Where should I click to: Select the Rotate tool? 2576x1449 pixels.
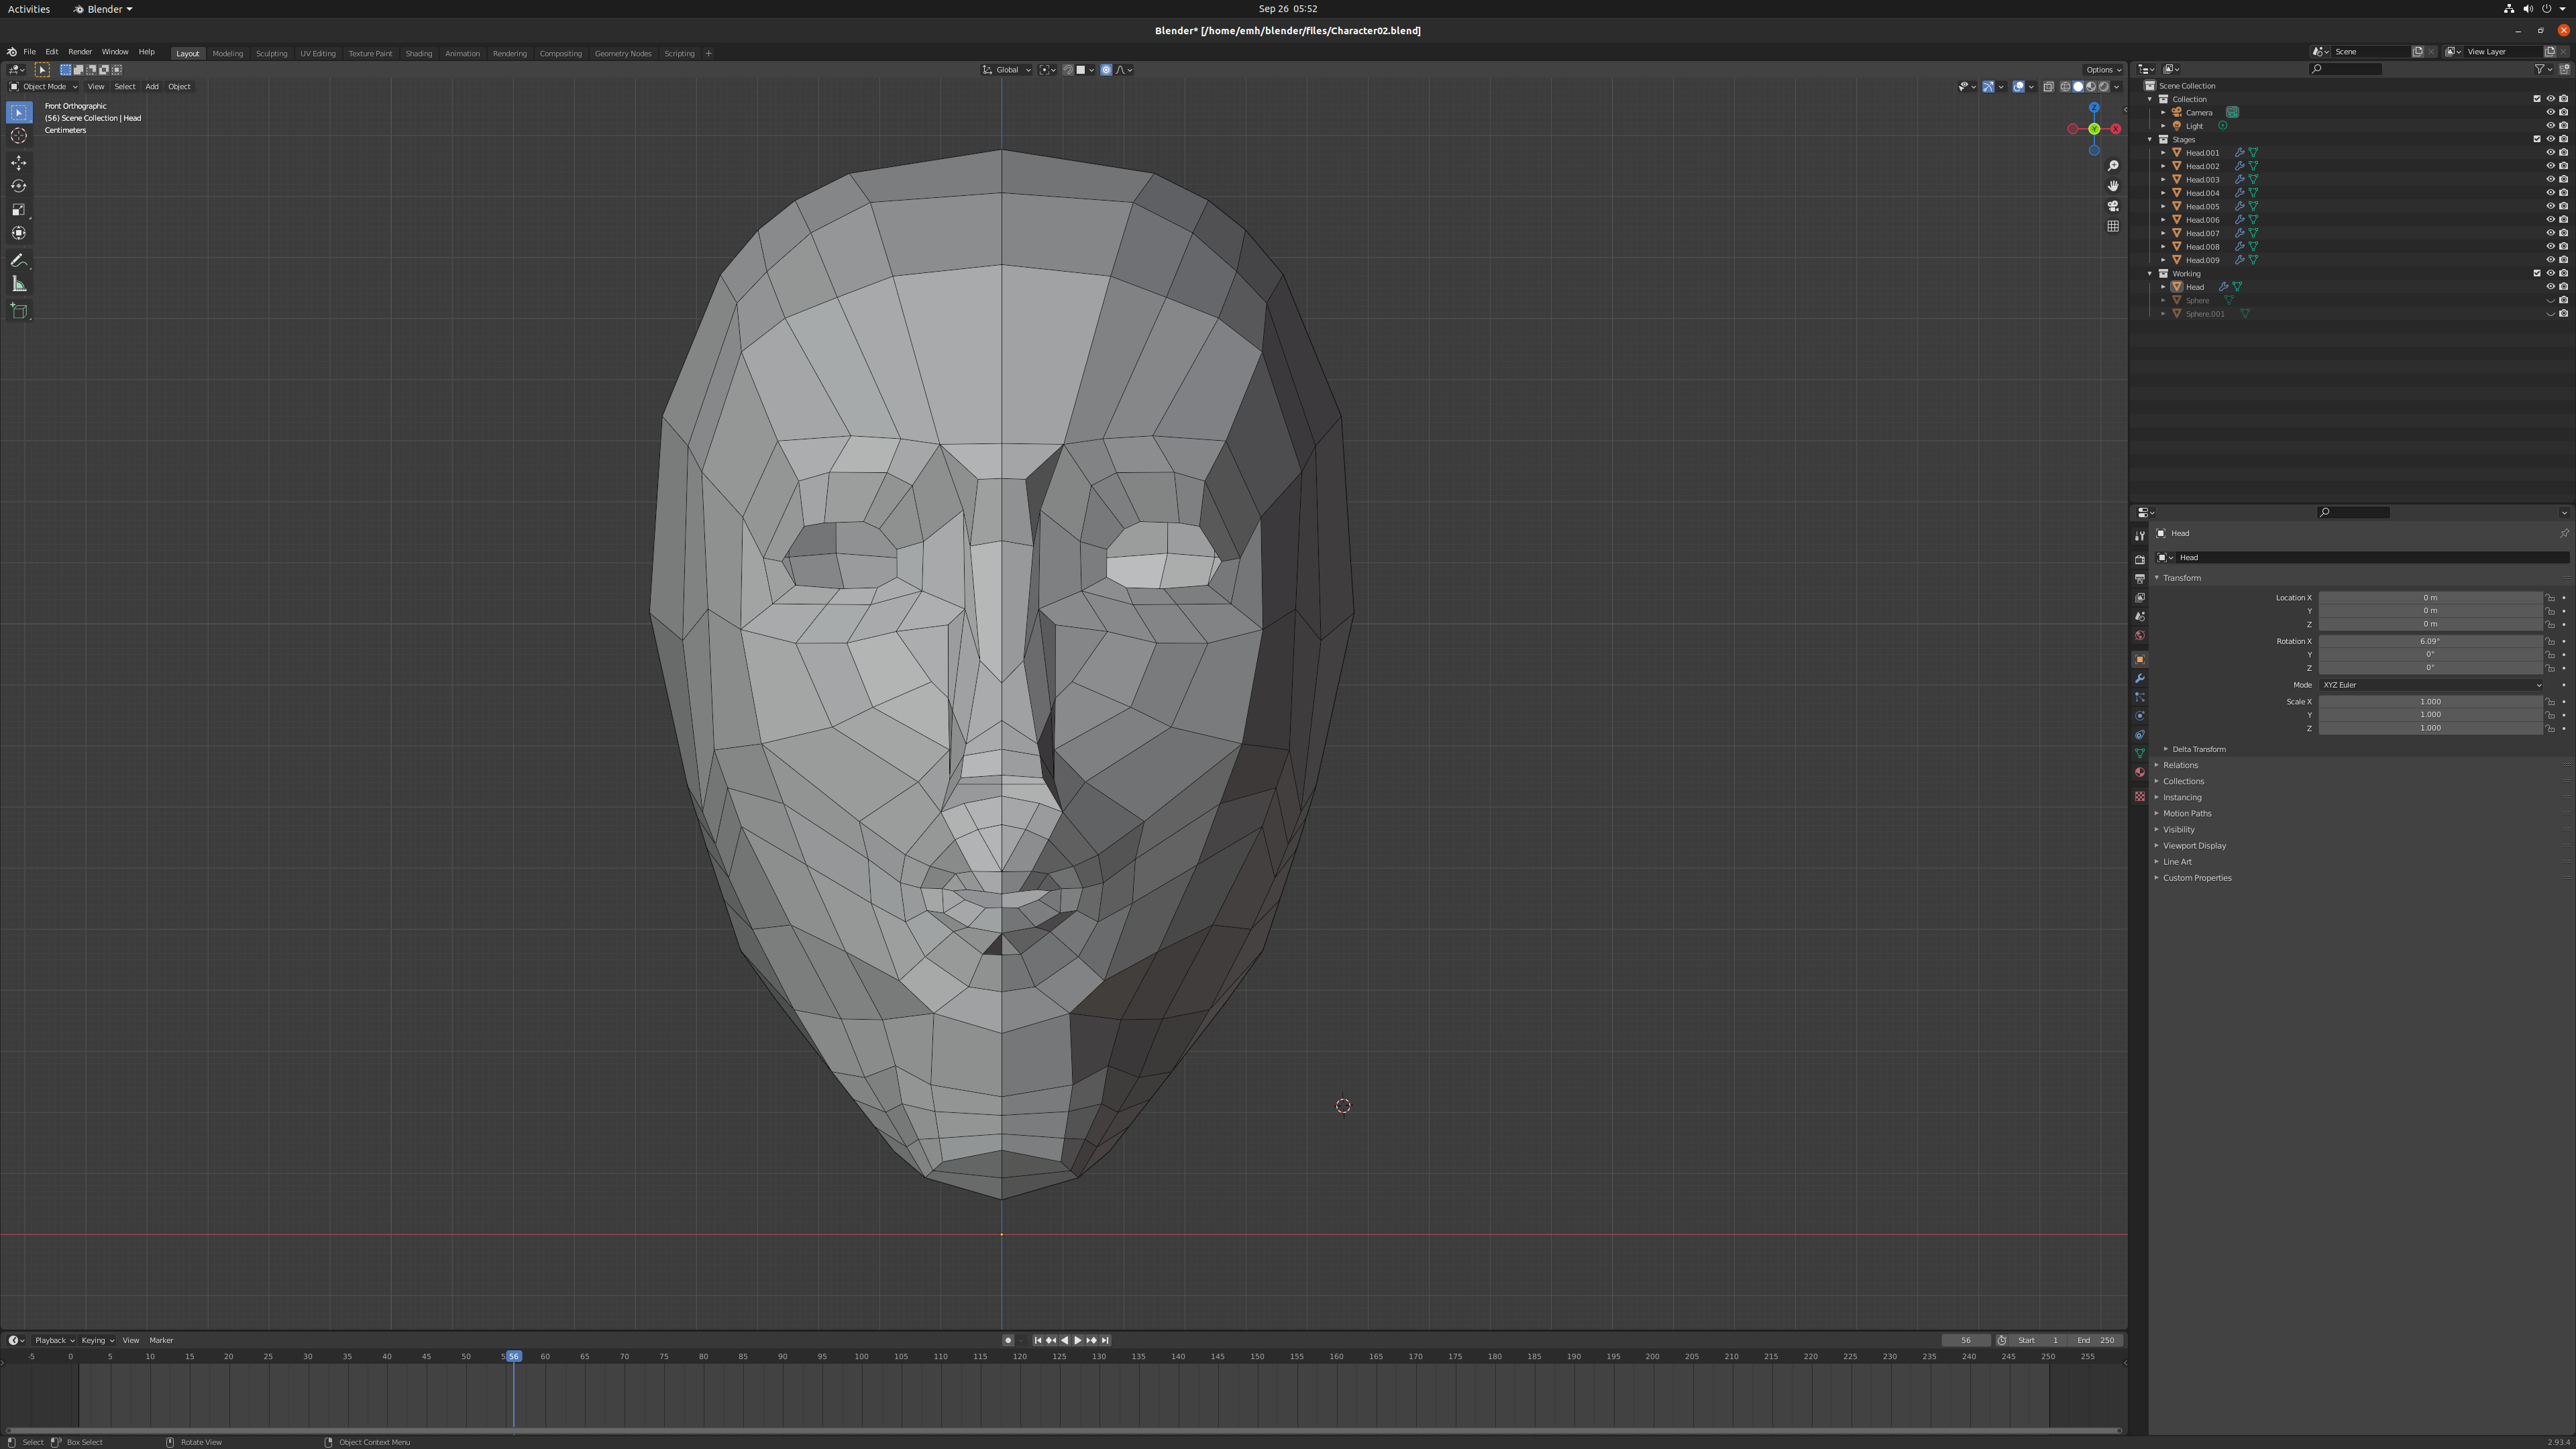pos(19,186)
